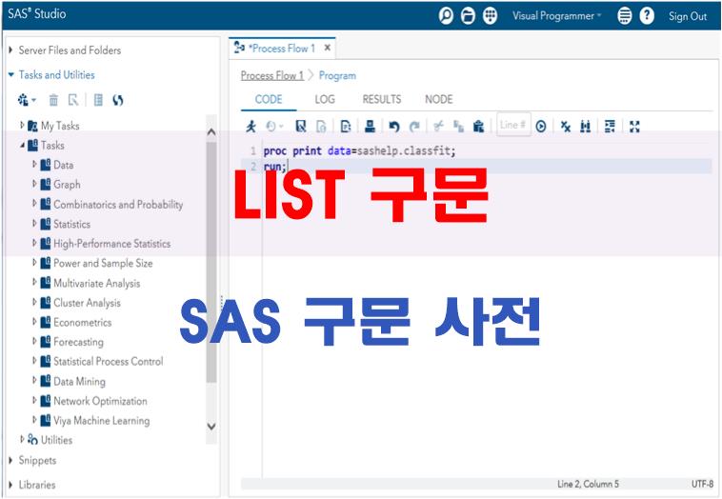Select Power and Sample Size folder
The height and width of the screenshot is (499, 722).
tap(103, 264)
